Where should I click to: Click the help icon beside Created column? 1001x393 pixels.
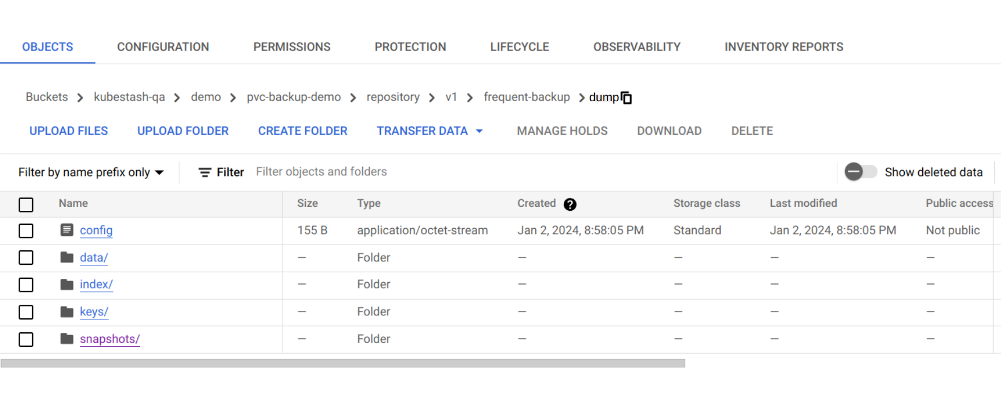569,204
